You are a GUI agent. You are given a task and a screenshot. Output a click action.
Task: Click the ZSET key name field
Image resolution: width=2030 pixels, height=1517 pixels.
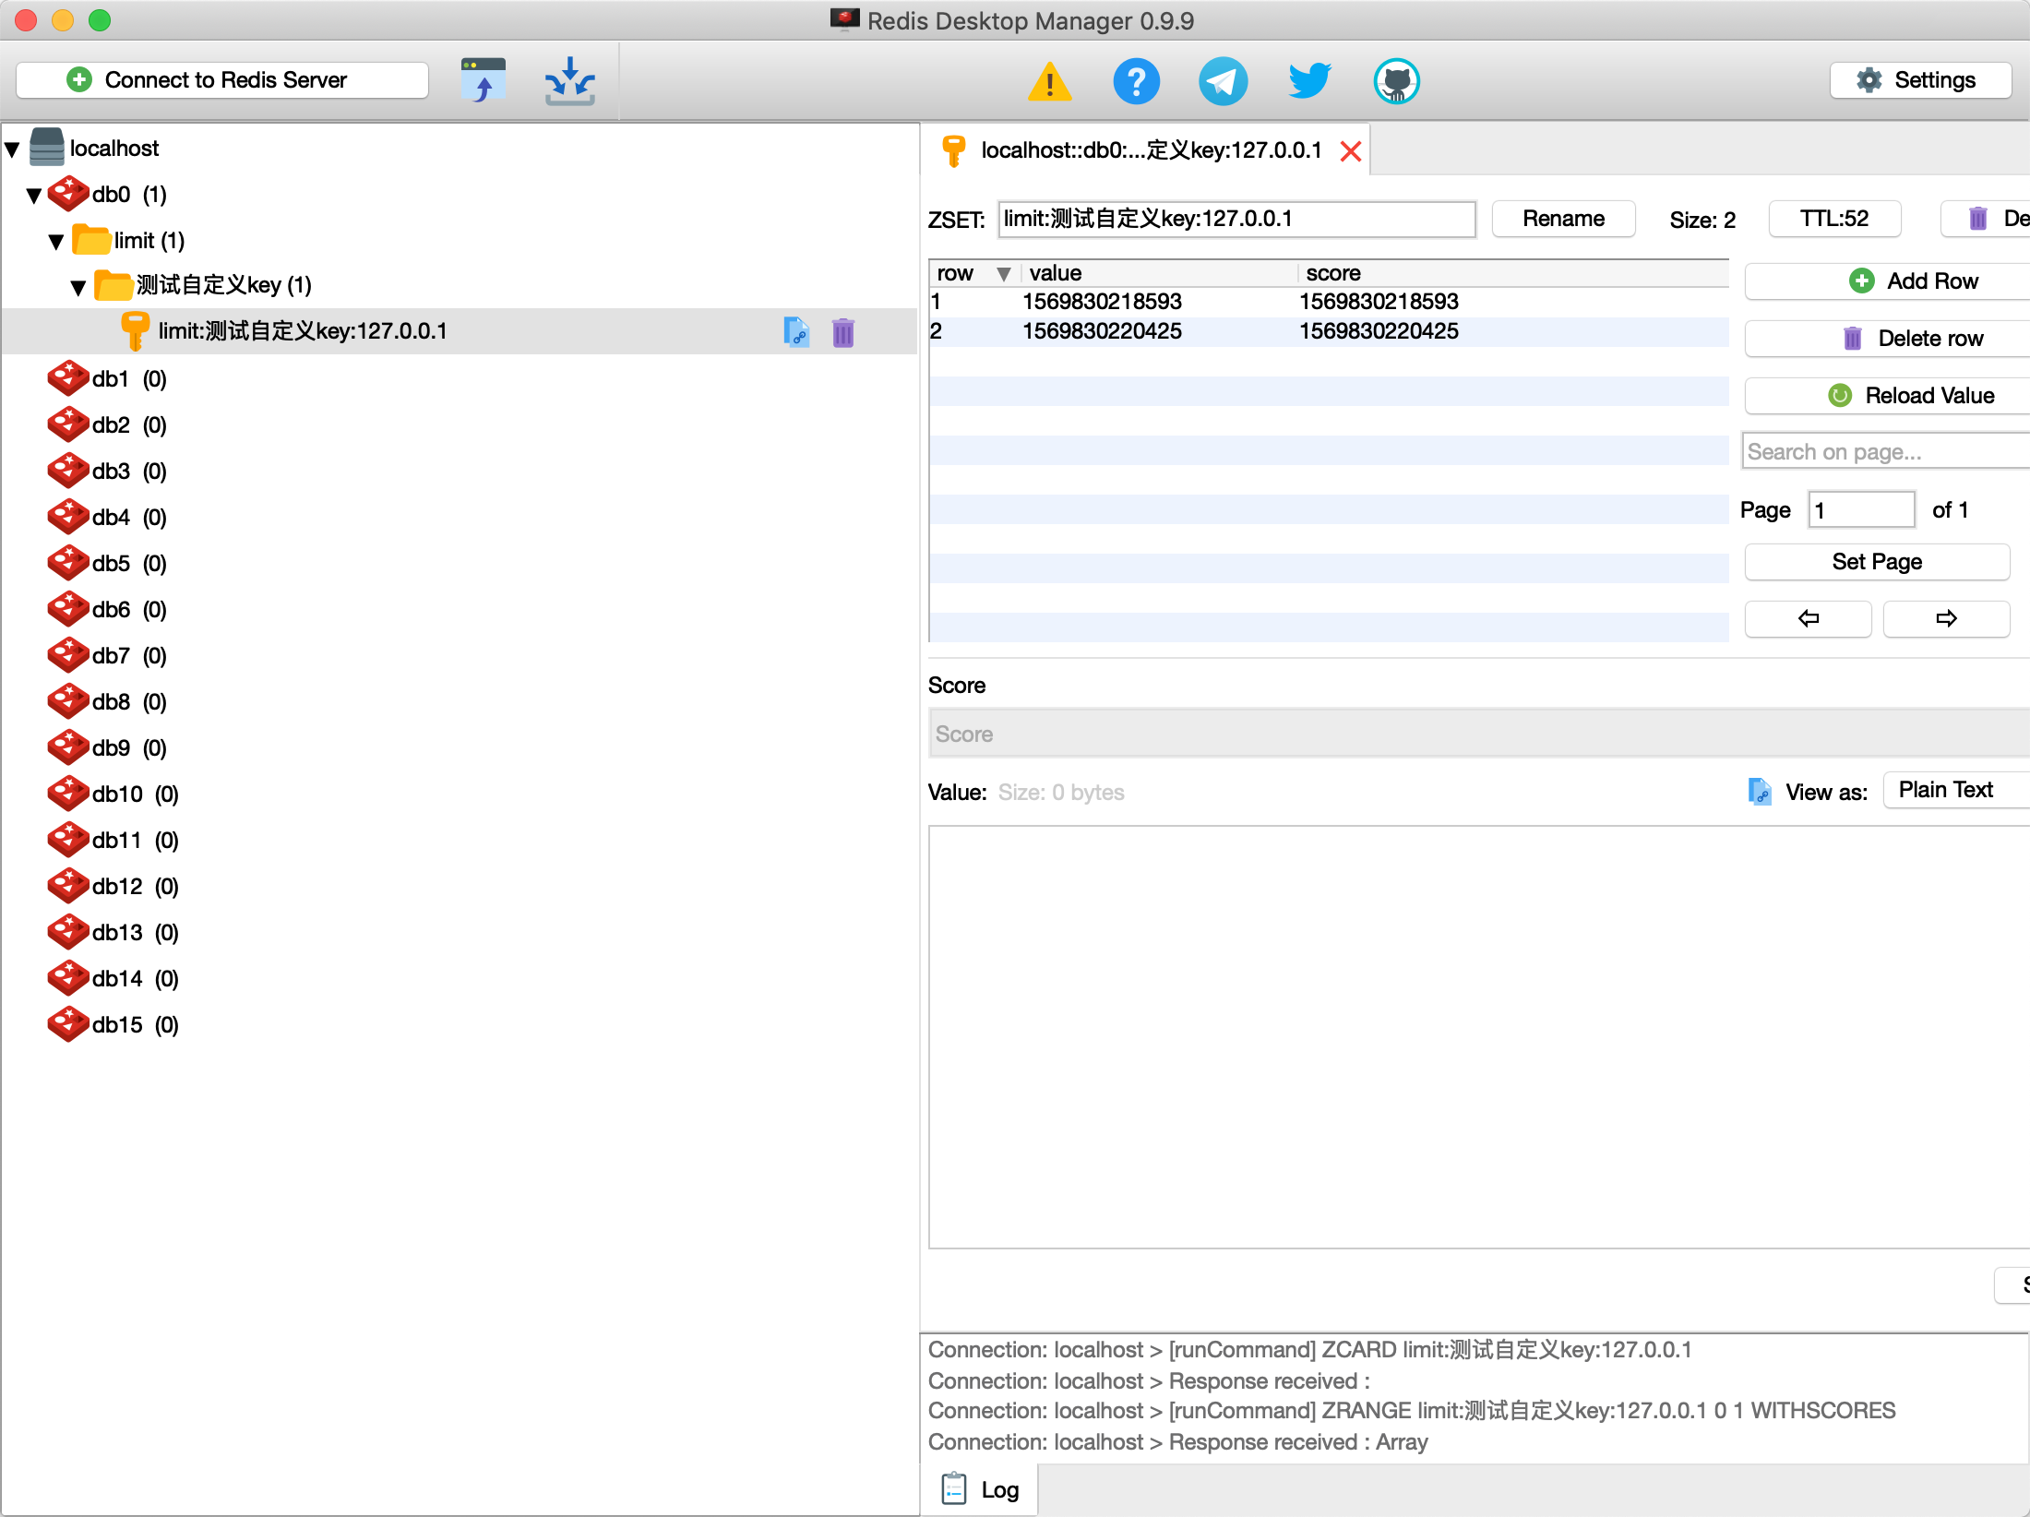[x=1236, y=219]
